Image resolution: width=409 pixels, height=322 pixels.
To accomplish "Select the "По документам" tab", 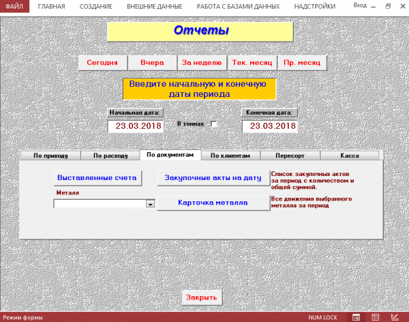I will point(170,155).
